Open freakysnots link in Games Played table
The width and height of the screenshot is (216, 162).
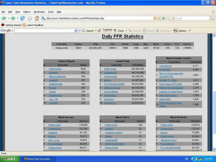coord(55,69)
